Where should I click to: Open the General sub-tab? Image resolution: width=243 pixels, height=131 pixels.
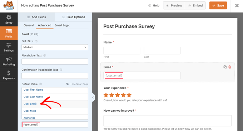click(29, 25)
